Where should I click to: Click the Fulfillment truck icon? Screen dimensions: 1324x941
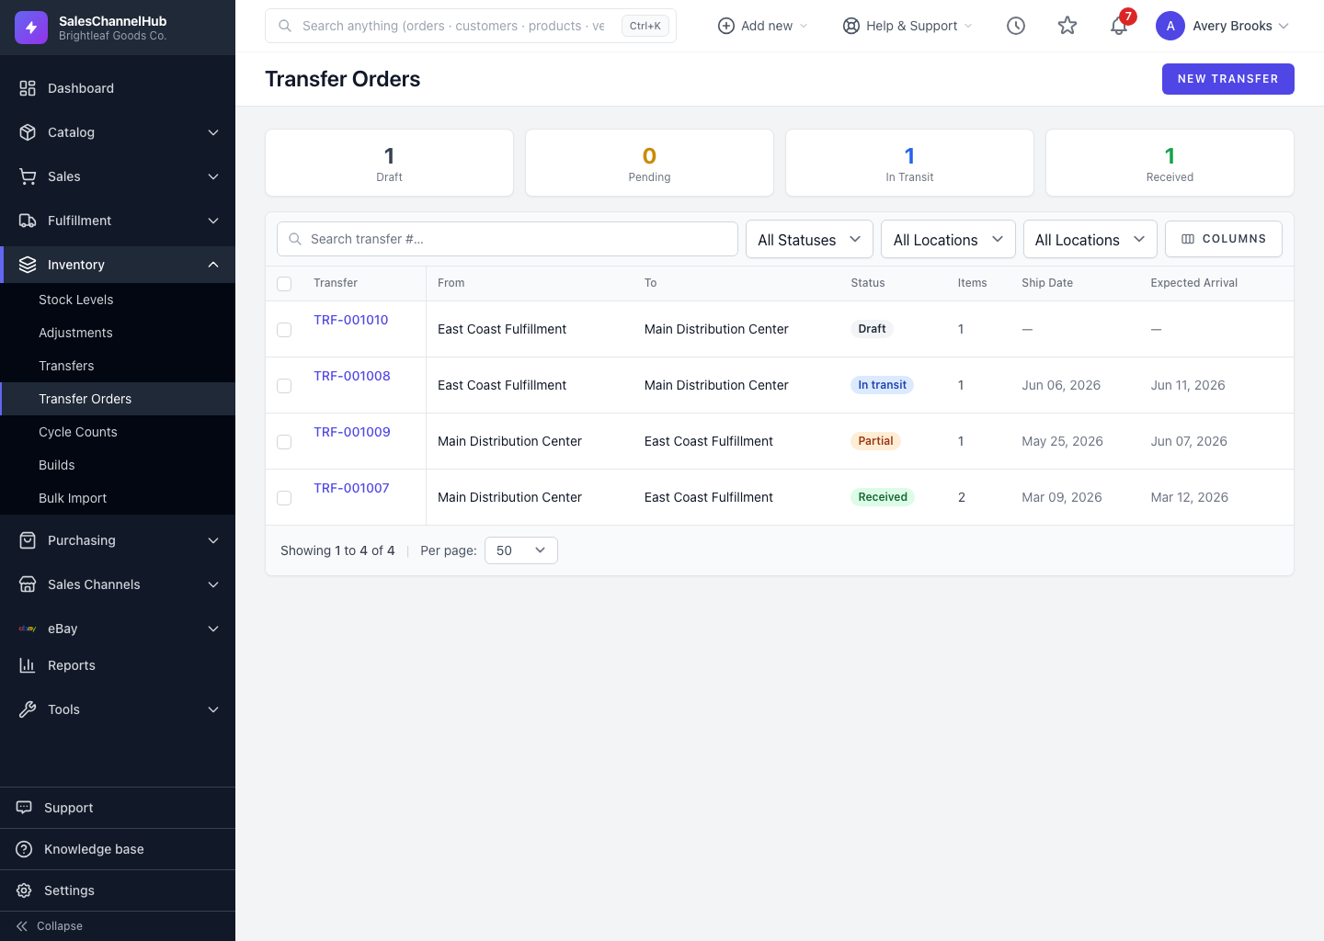[x=28, y=221]
